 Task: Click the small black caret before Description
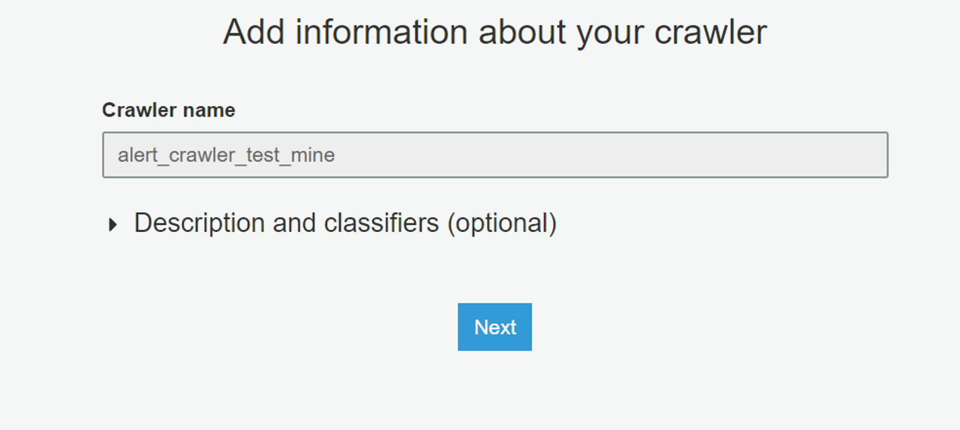tap(113, 225)
